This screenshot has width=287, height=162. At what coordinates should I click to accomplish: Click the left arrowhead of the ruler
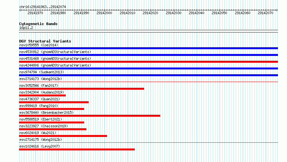pos(20,10)
